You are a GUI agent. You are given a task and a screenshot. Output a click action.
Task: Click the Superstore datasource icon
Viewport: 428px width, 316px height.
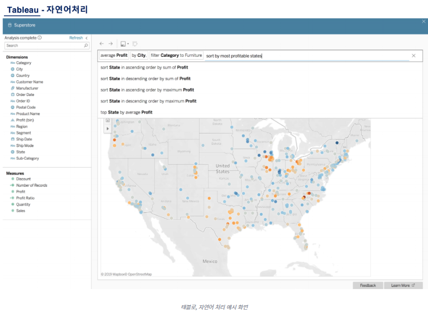coord(10,25)
